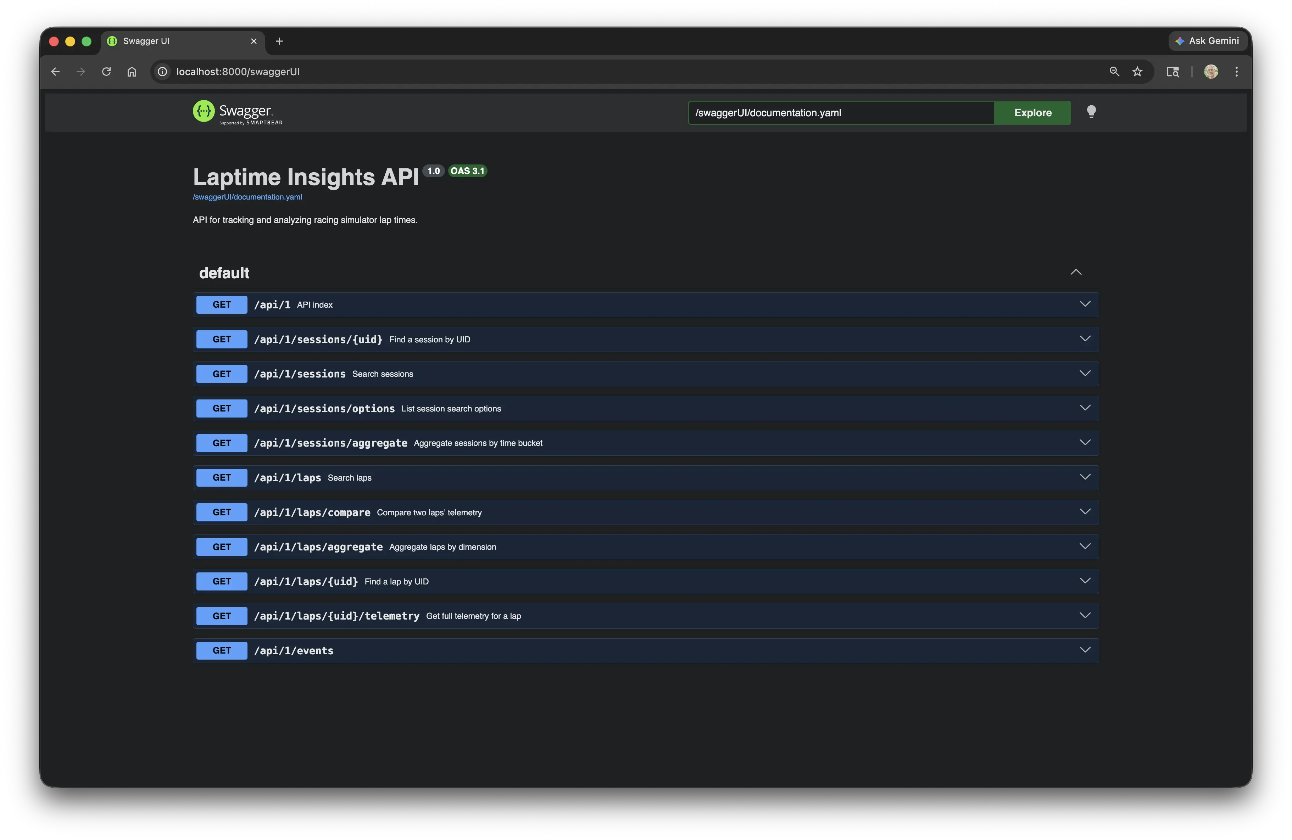This screenshot has height=840, width=1292.
Task: Click the default section heading
Action: 224,273
